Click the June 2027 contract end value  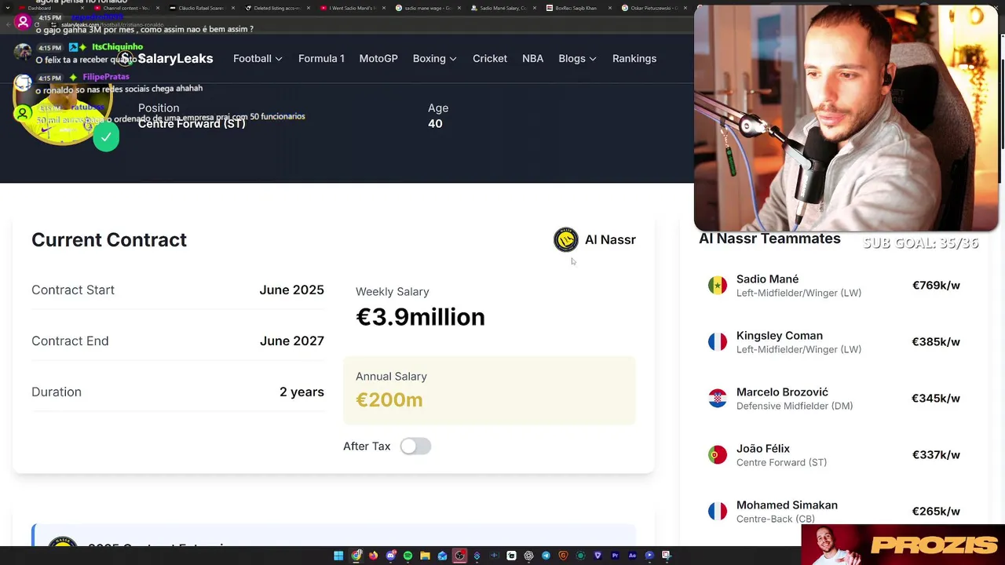pos(291,341)
